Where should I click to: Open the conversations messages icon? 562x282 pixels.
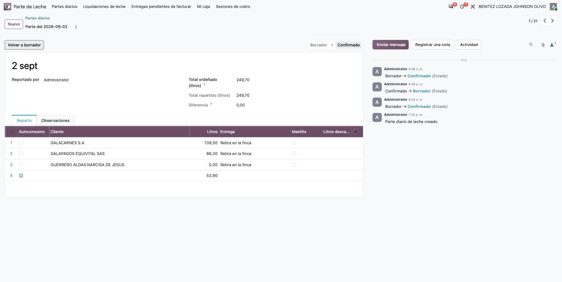pos(451,6)
